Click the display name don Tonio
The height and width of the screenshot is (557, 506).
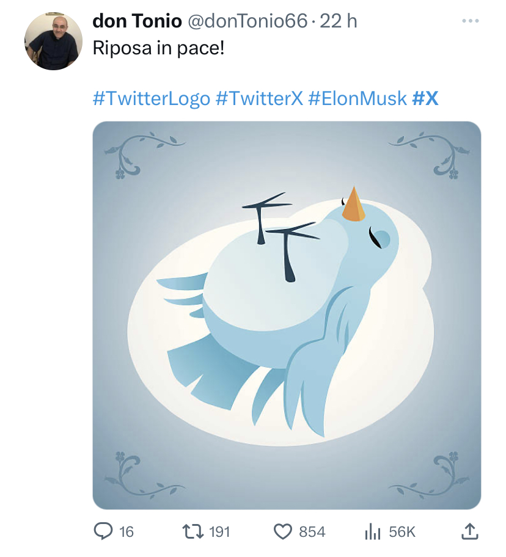[x=137, y=21]
